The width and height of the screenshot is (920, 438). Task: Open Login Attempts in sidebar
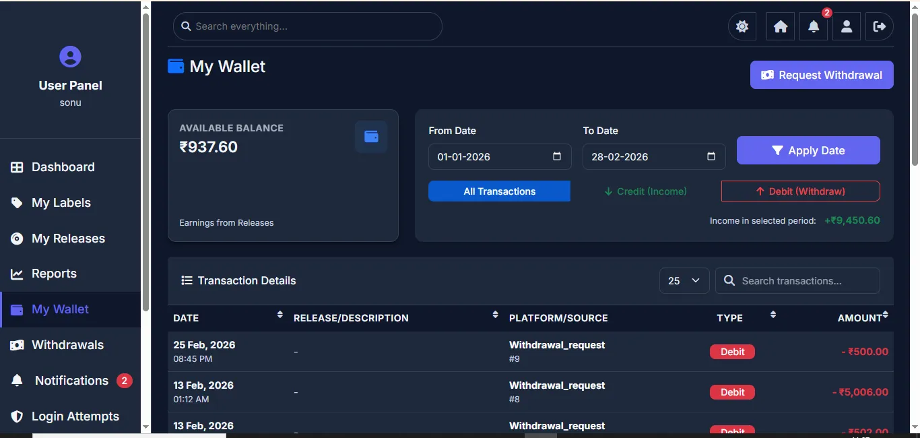[x=70, y=416]
